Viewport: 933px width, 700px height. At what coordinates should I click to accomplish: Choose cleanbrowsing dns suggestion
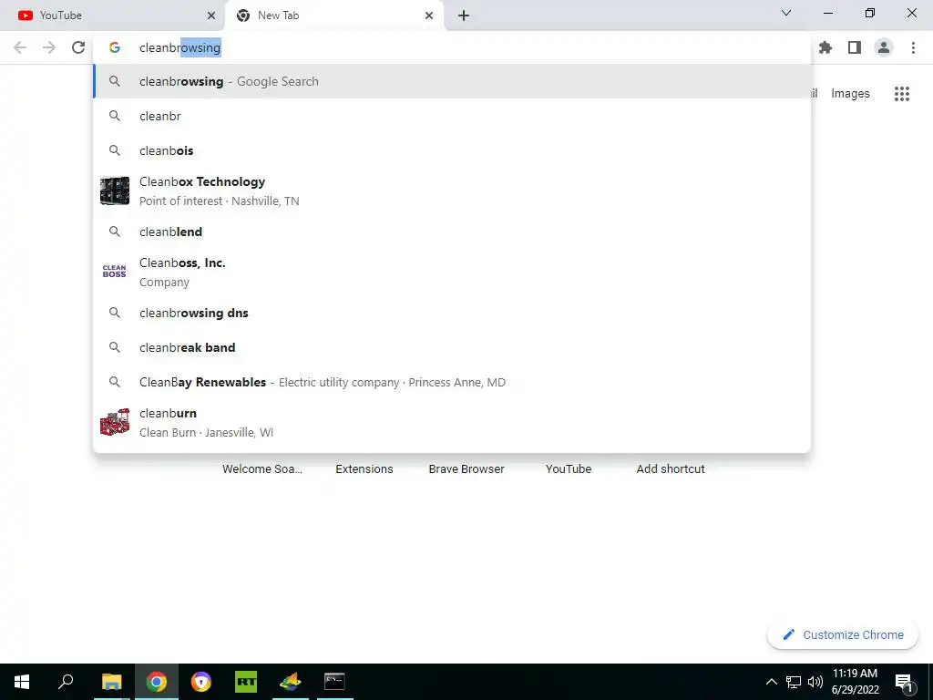point(452,313)
